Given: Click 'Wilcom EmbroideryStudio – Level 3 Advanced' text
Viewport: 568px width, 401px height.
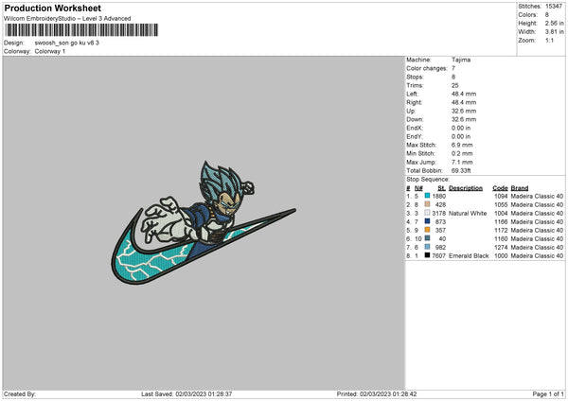Looking at the screenshot, I should [67, 19].
